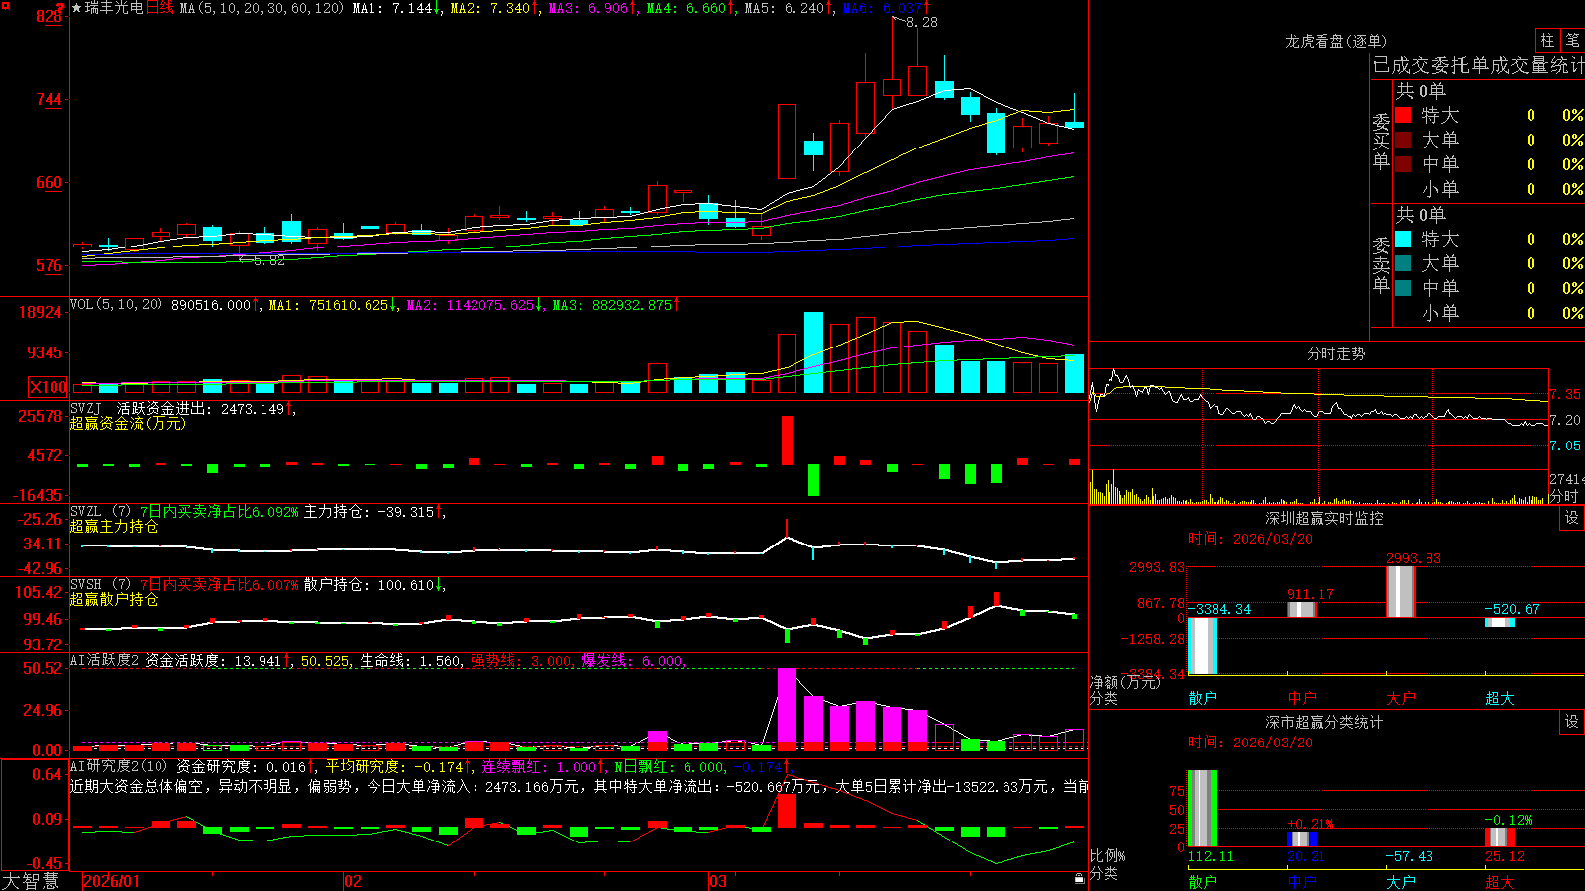
Task: Click the 03 month timeline marker
Action: 718,881
